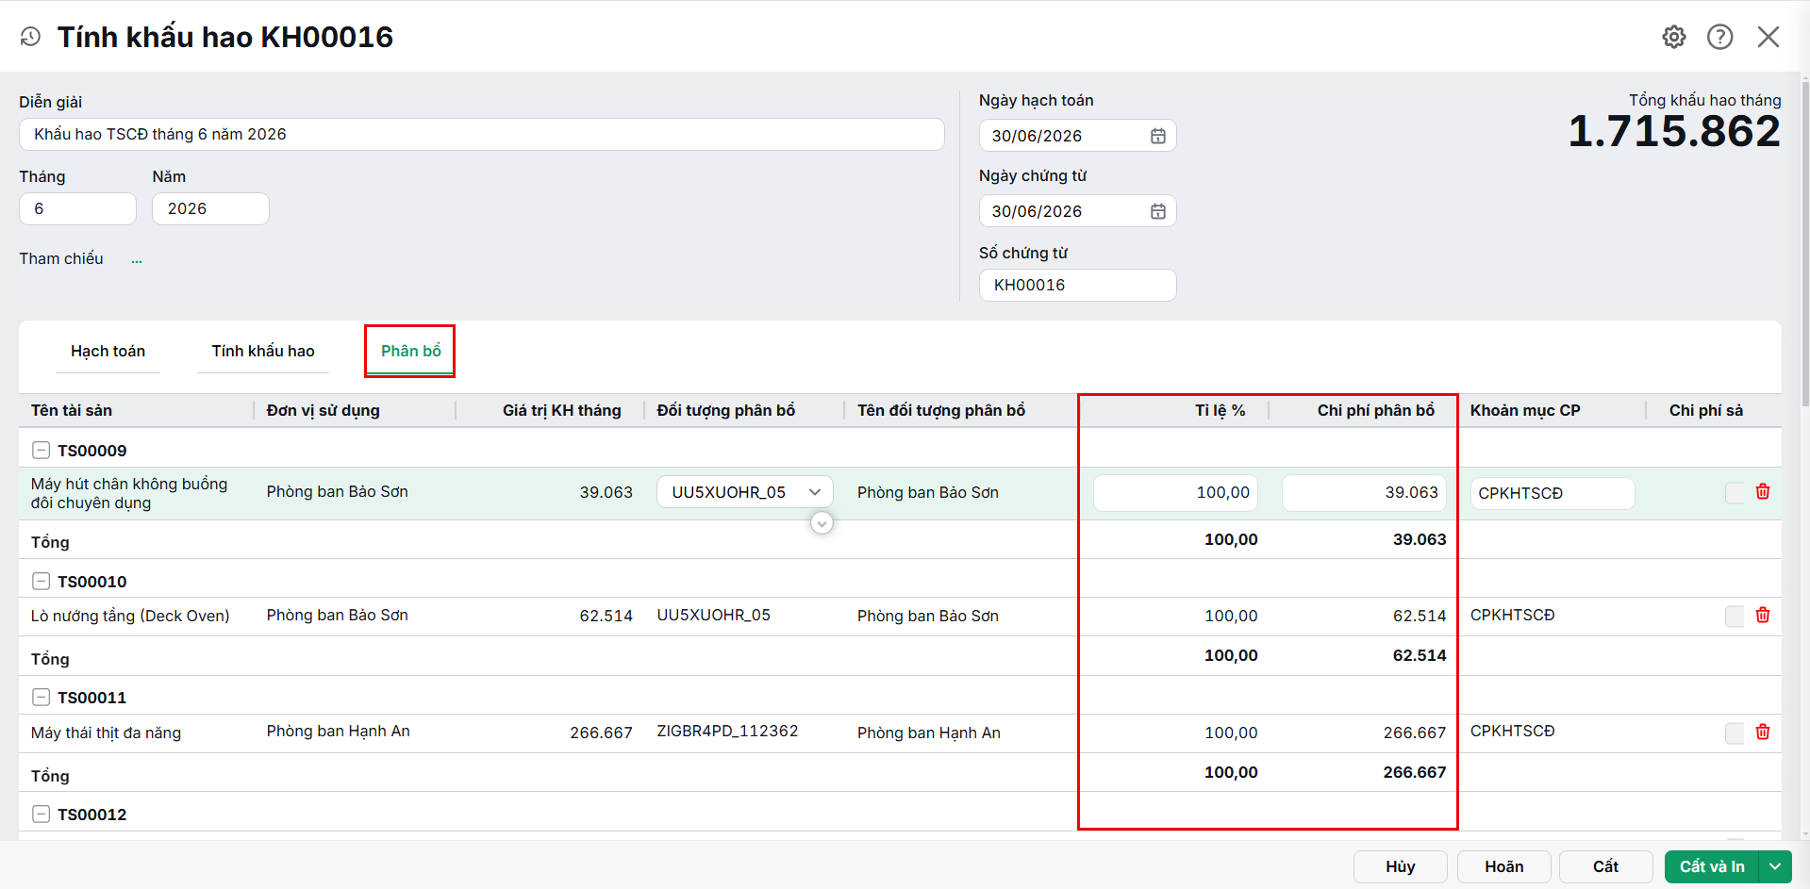
Task: Open the history icon beside the title
Action: [30, 37]
